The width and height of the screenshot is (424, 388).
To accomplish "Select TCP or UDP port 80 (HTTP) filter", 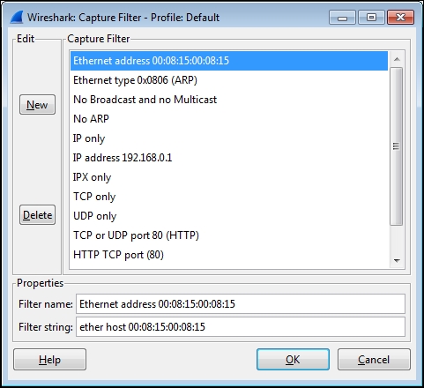I will pos(229,235).
